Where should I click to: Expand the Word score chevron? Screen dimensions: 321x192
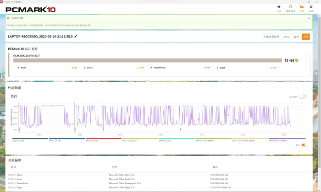coord(18,68)
